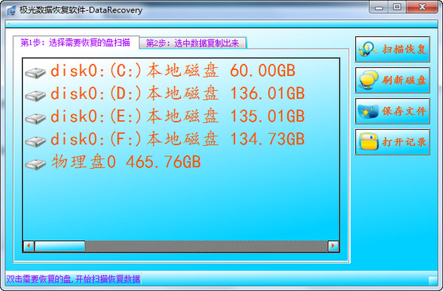Screen dimensions: 443x291
Task: Click the drive icon beside disk0:(D:)
Action: click(x=35, y=96)
